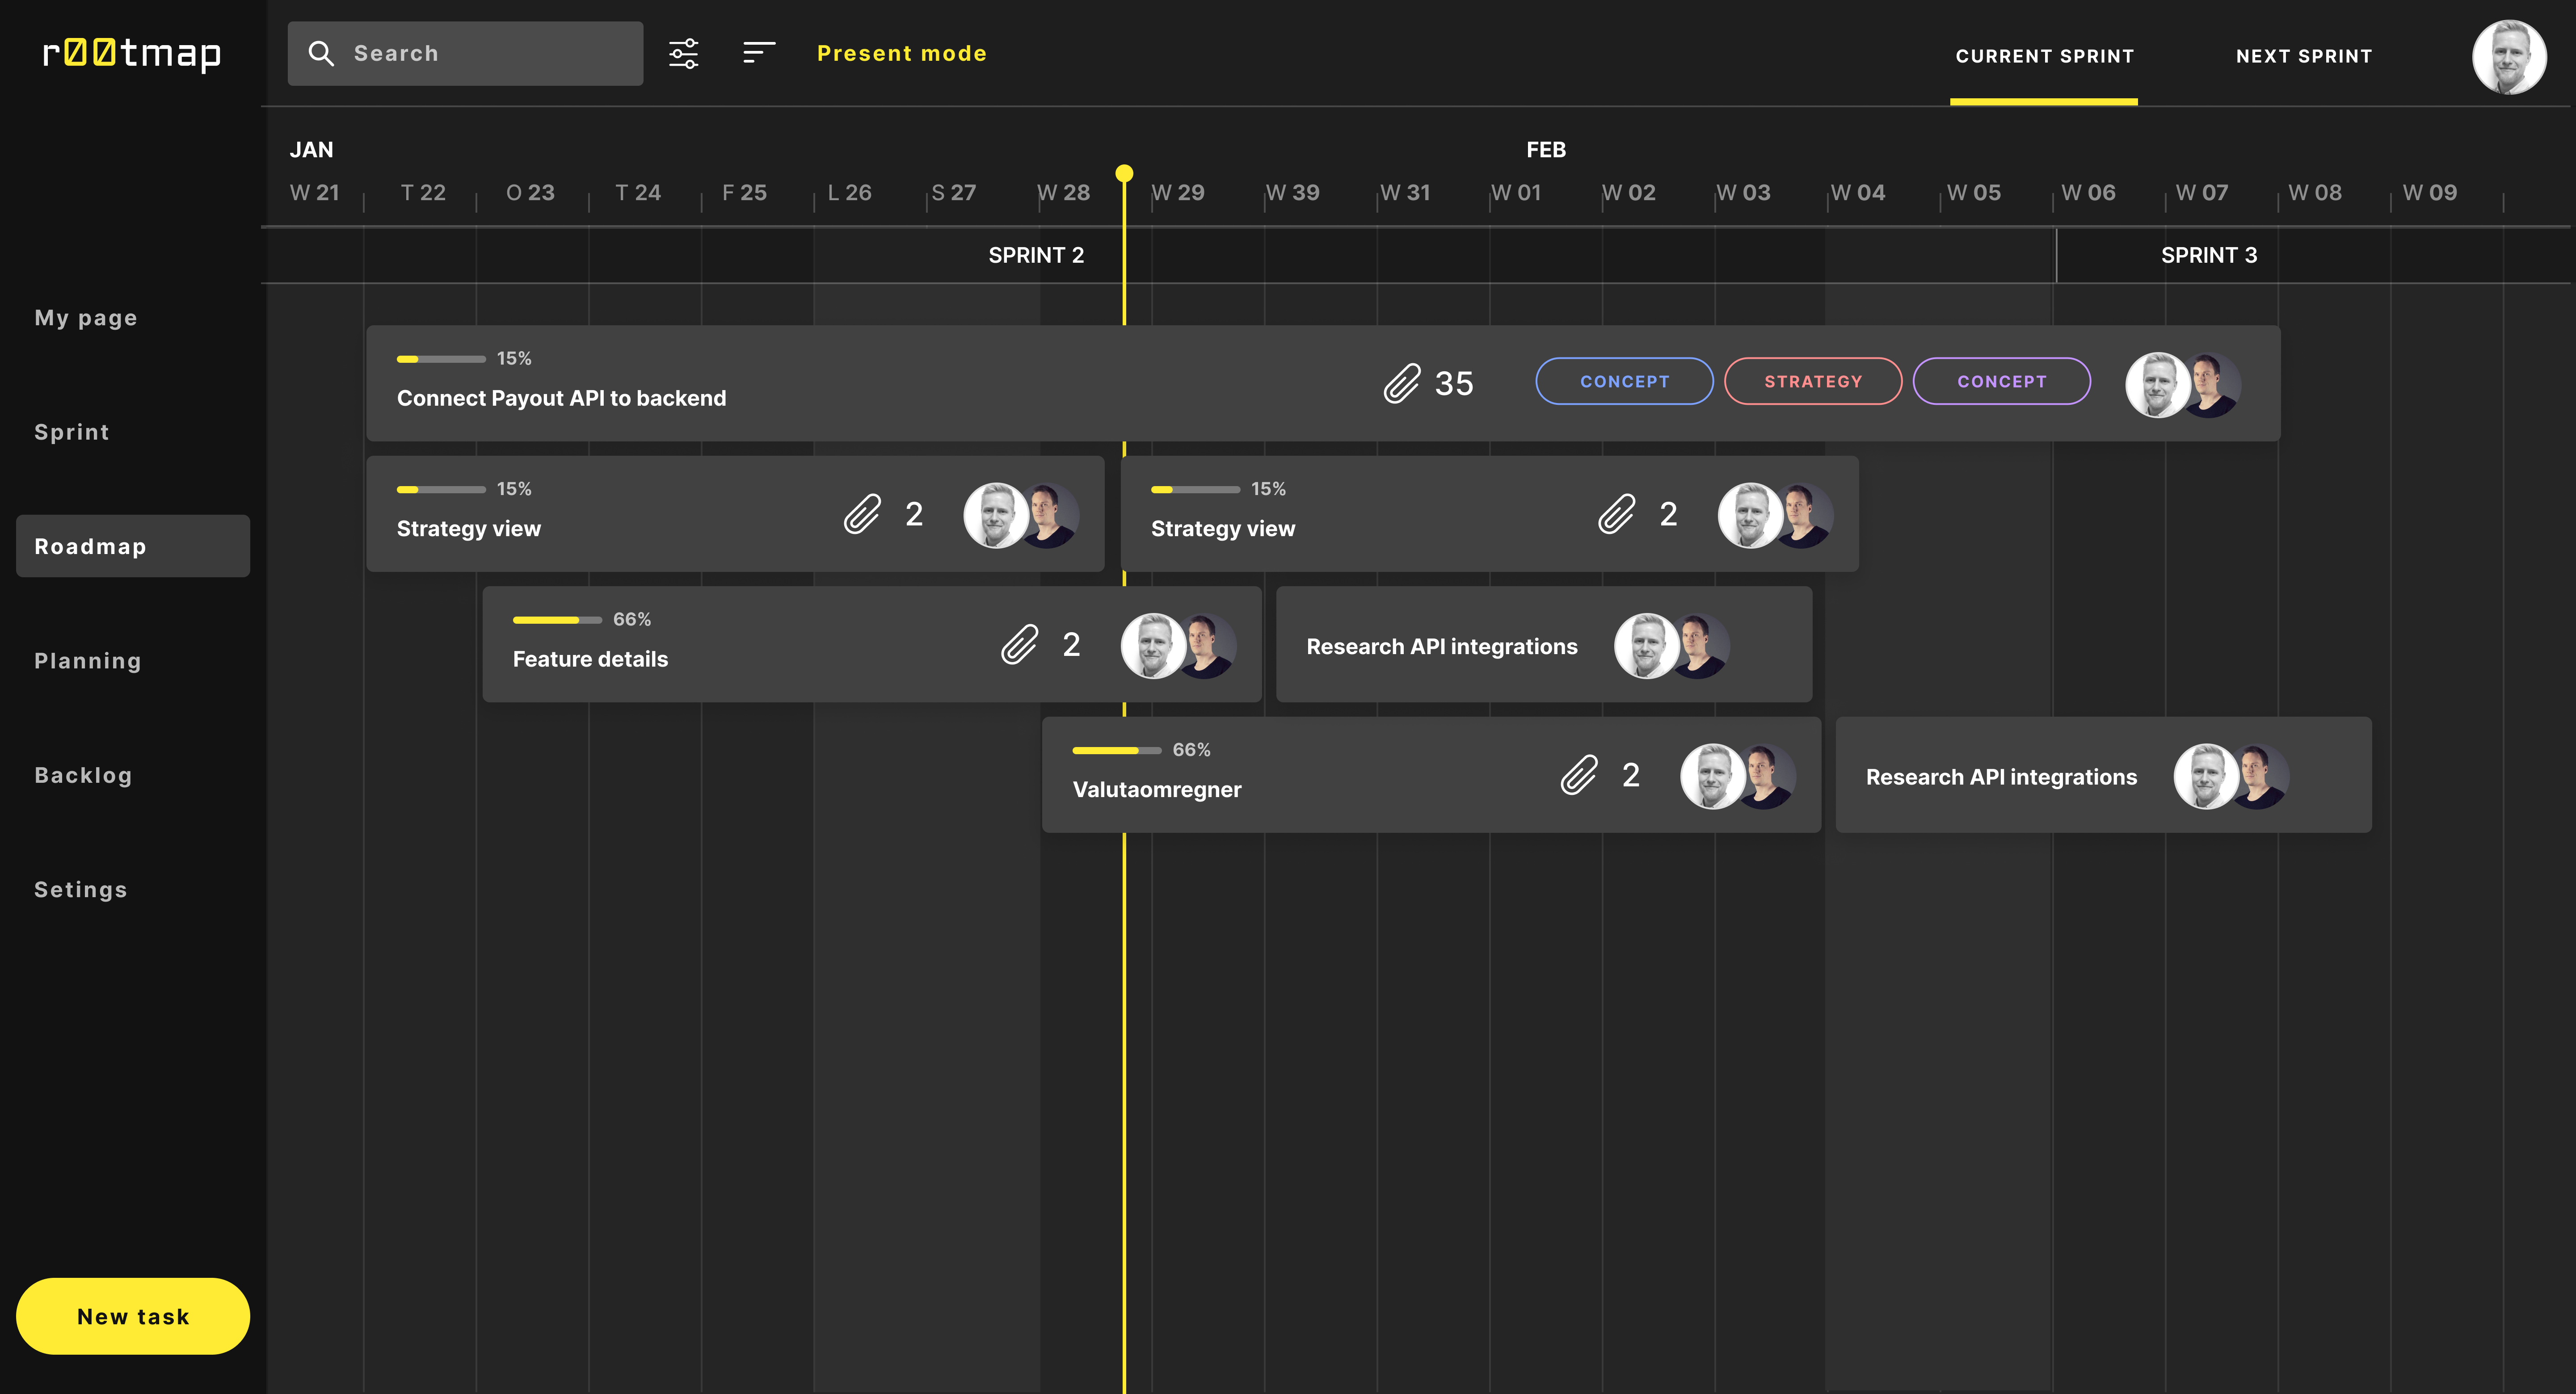Image resolution: width=2576 pixels, height=1394 pixels.
Task: Click avatars on first Research API integrations card
Action: pyautogui.click(x=1672, y=646)
